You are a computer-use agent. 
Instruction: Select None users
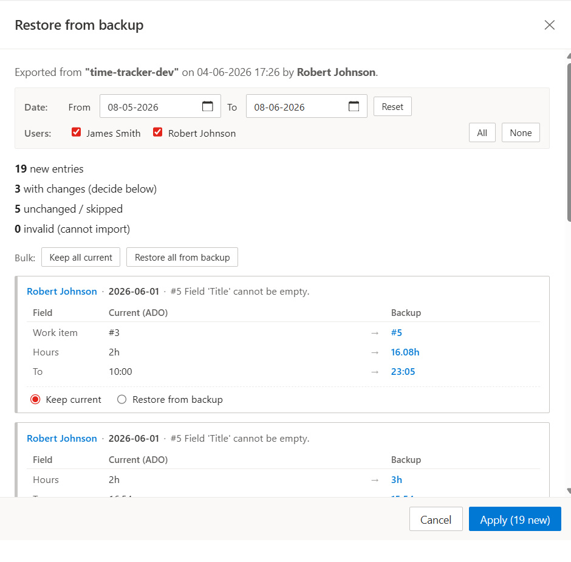521,132
